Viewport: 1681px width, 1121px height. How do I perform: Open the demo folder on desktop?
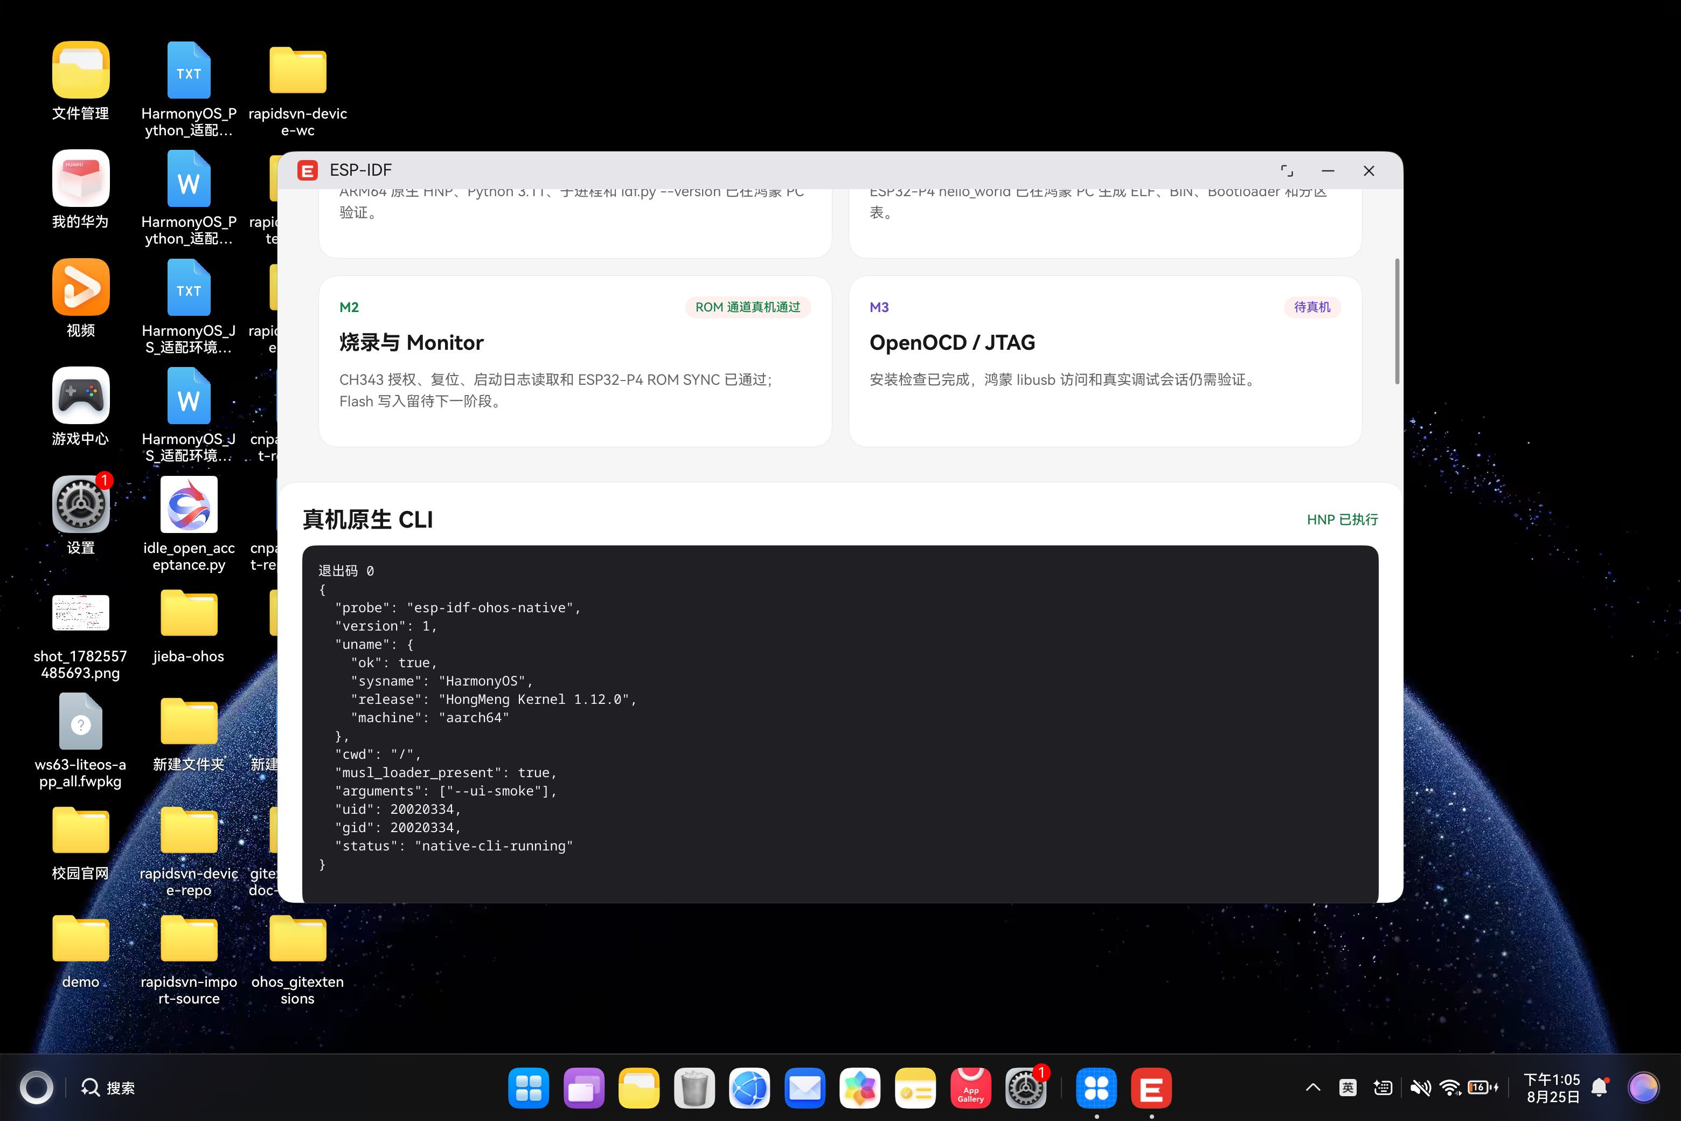click(81, 939)
